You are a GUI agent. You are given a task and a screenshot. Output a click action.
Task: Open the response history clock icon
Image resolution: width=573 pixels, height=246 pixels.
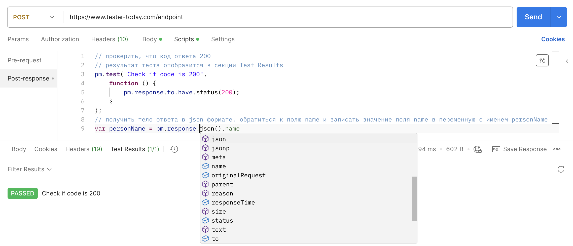tap(174, 149)
